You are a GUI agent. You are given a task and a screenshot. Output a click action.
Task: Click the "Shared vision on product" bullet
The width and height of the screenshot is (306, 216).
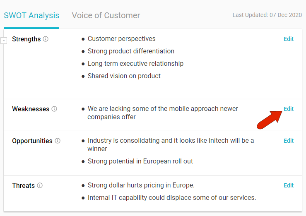coord(124,76)
